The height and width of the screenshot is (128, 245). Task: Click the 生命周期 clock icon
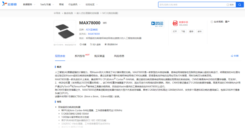(212, 22)
